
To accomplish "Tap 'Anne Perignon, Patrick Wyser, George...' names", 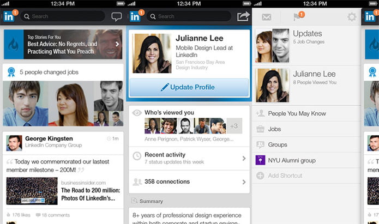I will click(x=189, y=139).
